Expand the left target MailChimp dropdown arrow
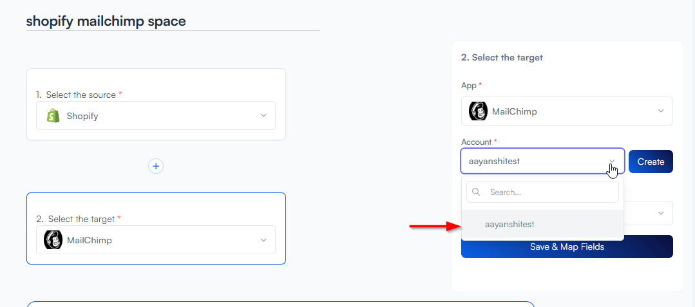This screenshot has width=695, height=307. pos(263,240)
